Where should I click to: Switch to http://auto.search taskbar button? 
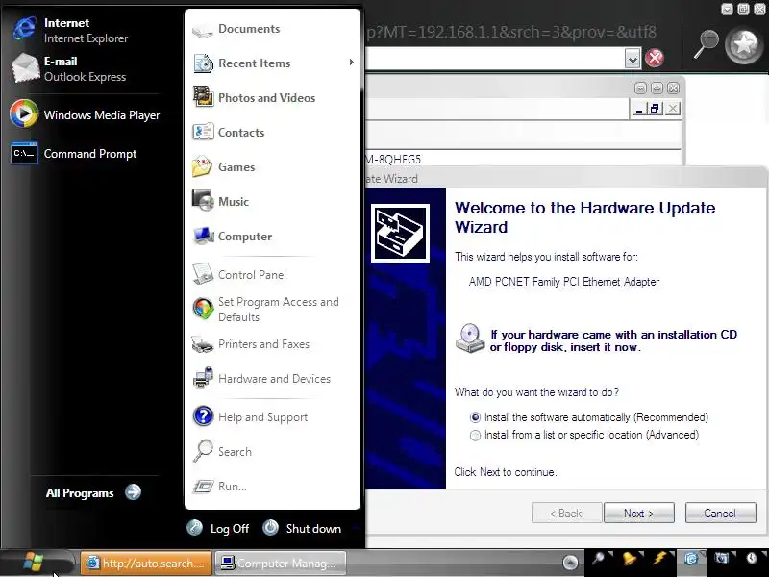(146, 563)
